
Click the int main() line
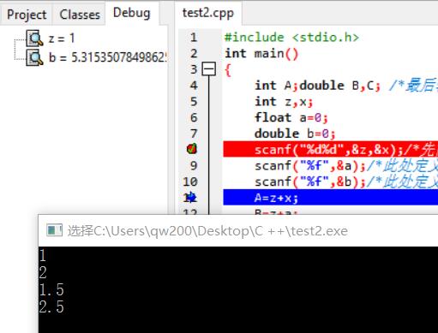pyautogui.click(x=261, y=53)
